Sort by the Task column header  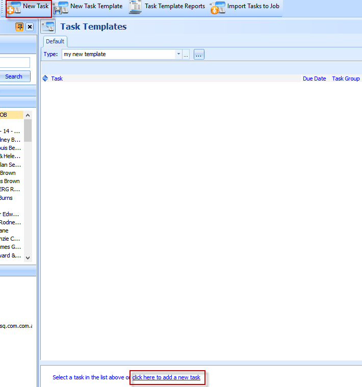pos(57,79)
